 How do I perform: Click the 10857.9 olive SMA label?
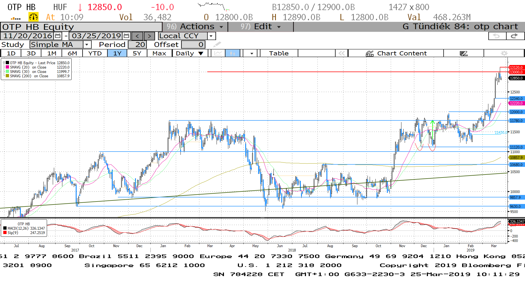tap(516, 158)
